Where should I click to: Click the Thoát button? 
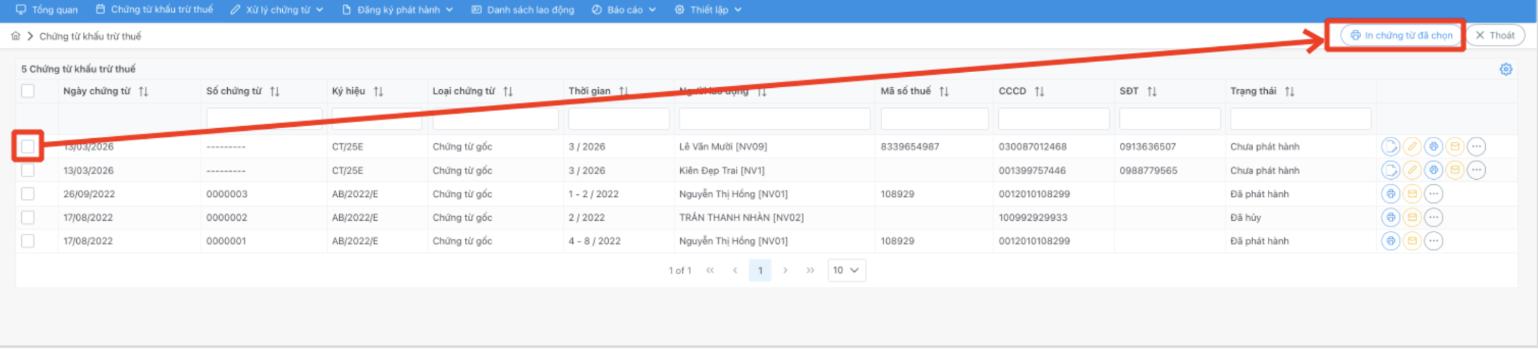click(x=1495, y=36)
